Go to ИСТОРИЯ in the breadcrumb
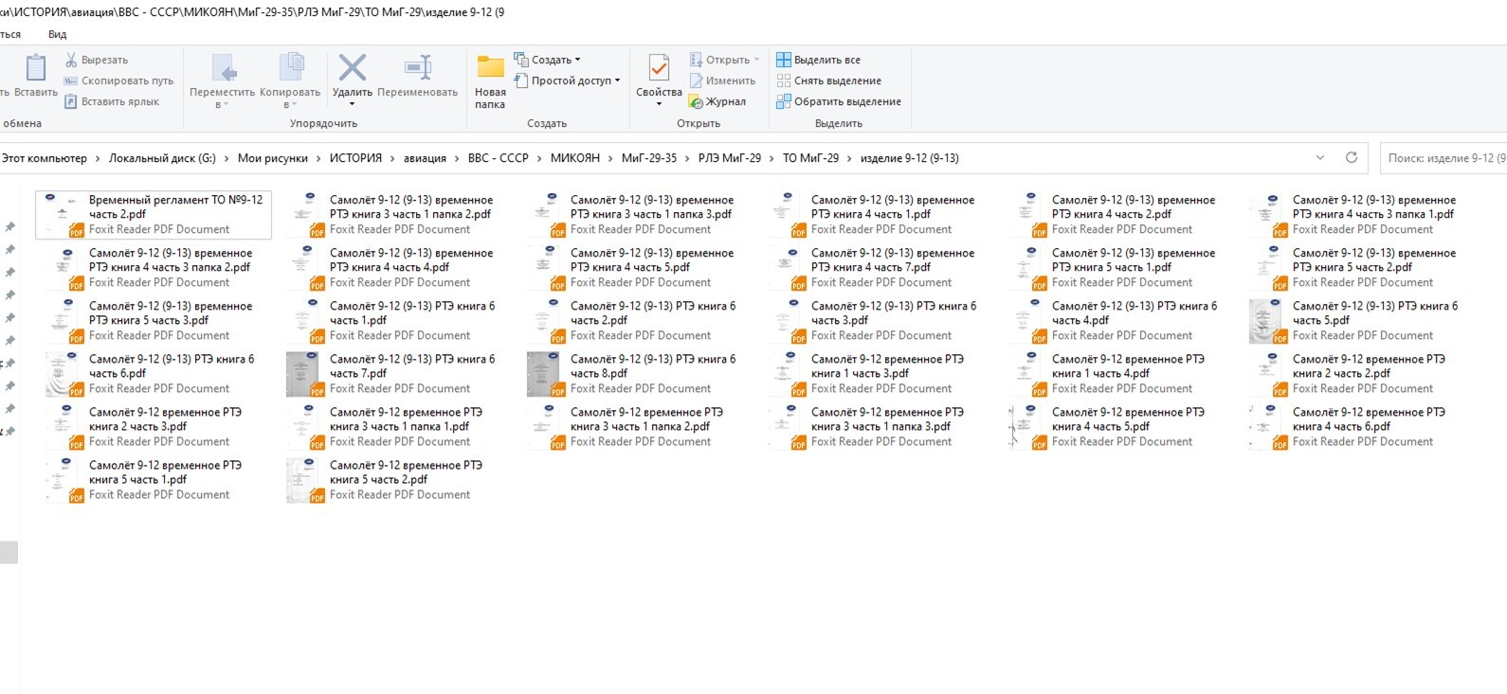Viewport: 1507px width, 694px height. click(x=355, y=158)
